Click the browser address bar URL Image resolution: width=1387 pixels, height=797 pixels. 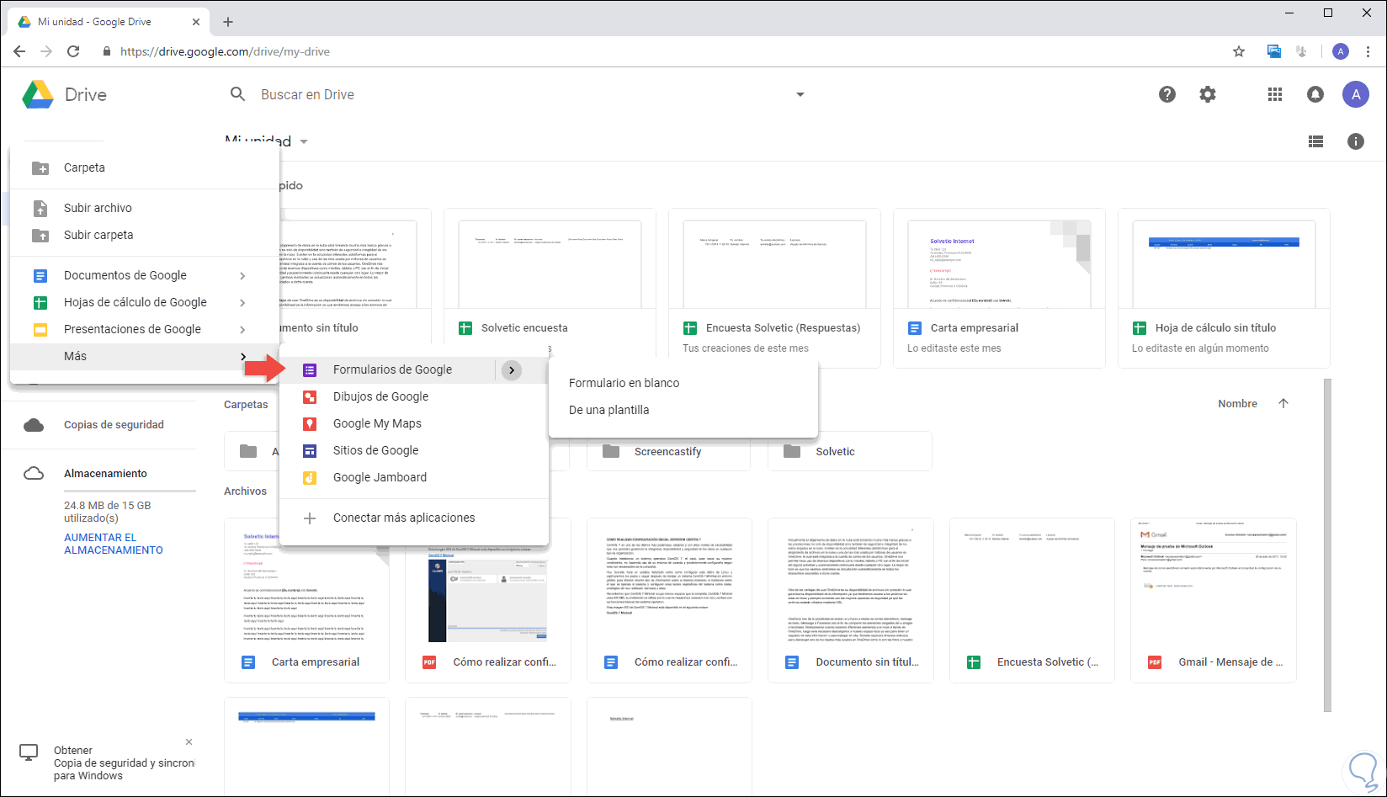click(225, 51)
